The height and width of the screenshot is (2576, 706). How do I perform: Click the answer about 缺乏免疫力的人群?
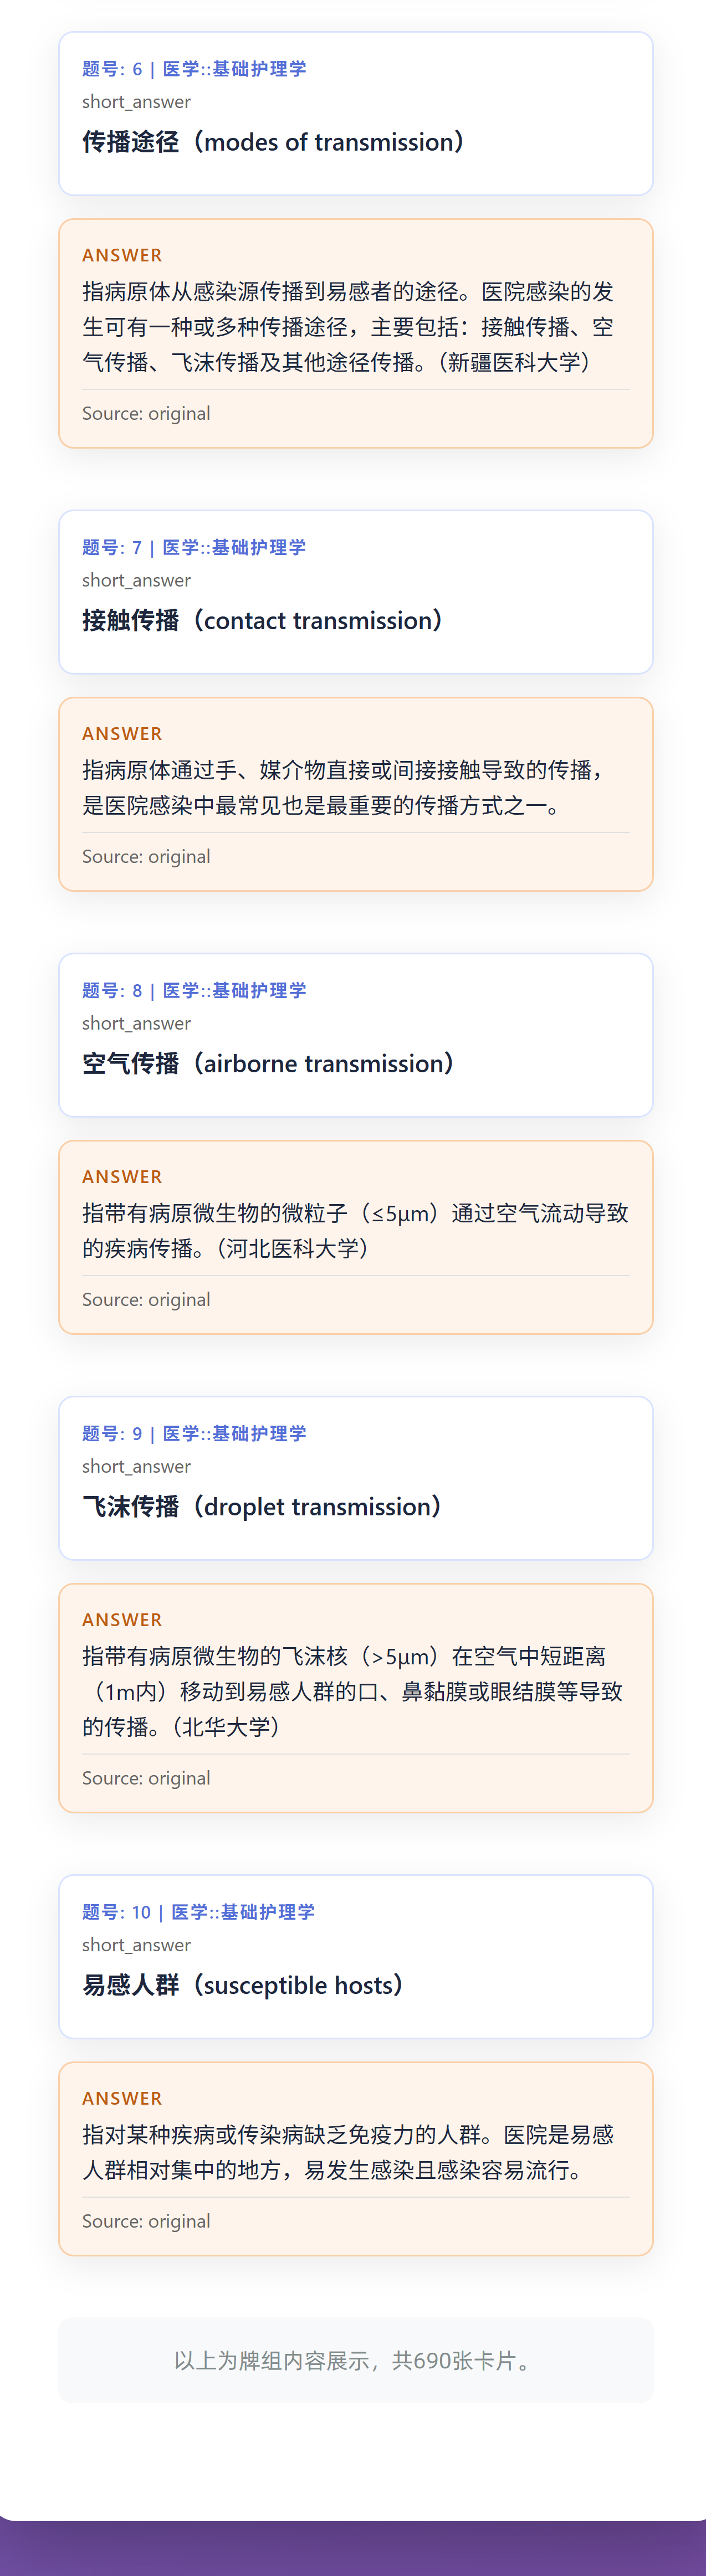pos(348,2153)
